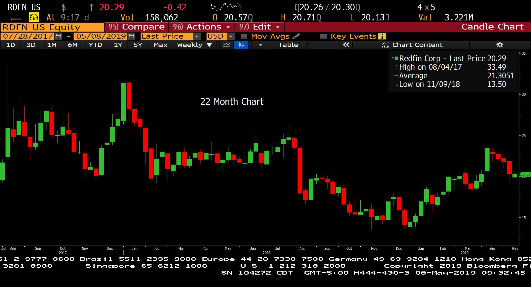531x287 pixels.
Task: Click the USD currency field
Action: click(x=216, y=36)
